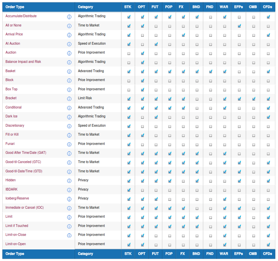Open info icon for Iceberg/Reserve
Image resolution: width=278 pixels, height=261 pixels.
coord(69,199)
